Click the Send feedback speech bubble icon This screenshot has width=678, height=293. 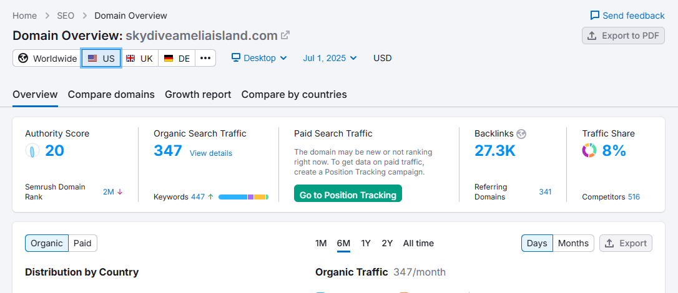click(595, 16)
